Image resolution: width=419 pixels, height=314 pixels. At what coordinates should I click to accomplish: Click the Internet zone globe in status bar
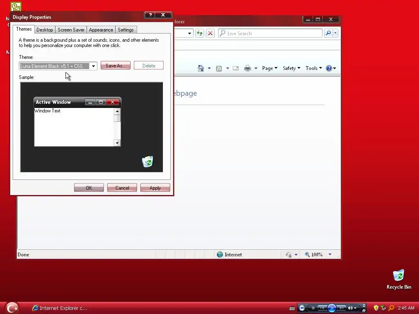click(x=220, y=254)
